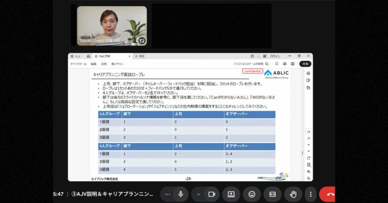Screen dimensions: 388x203
Task: Open the three-dot more options menu
Action: [x=311, y=194]
